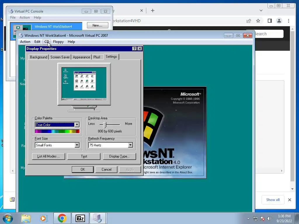The height and width of the screenshot is (224, 299).
Task: Bookmark the page with star icon
Action: click(x=258, y=21)
